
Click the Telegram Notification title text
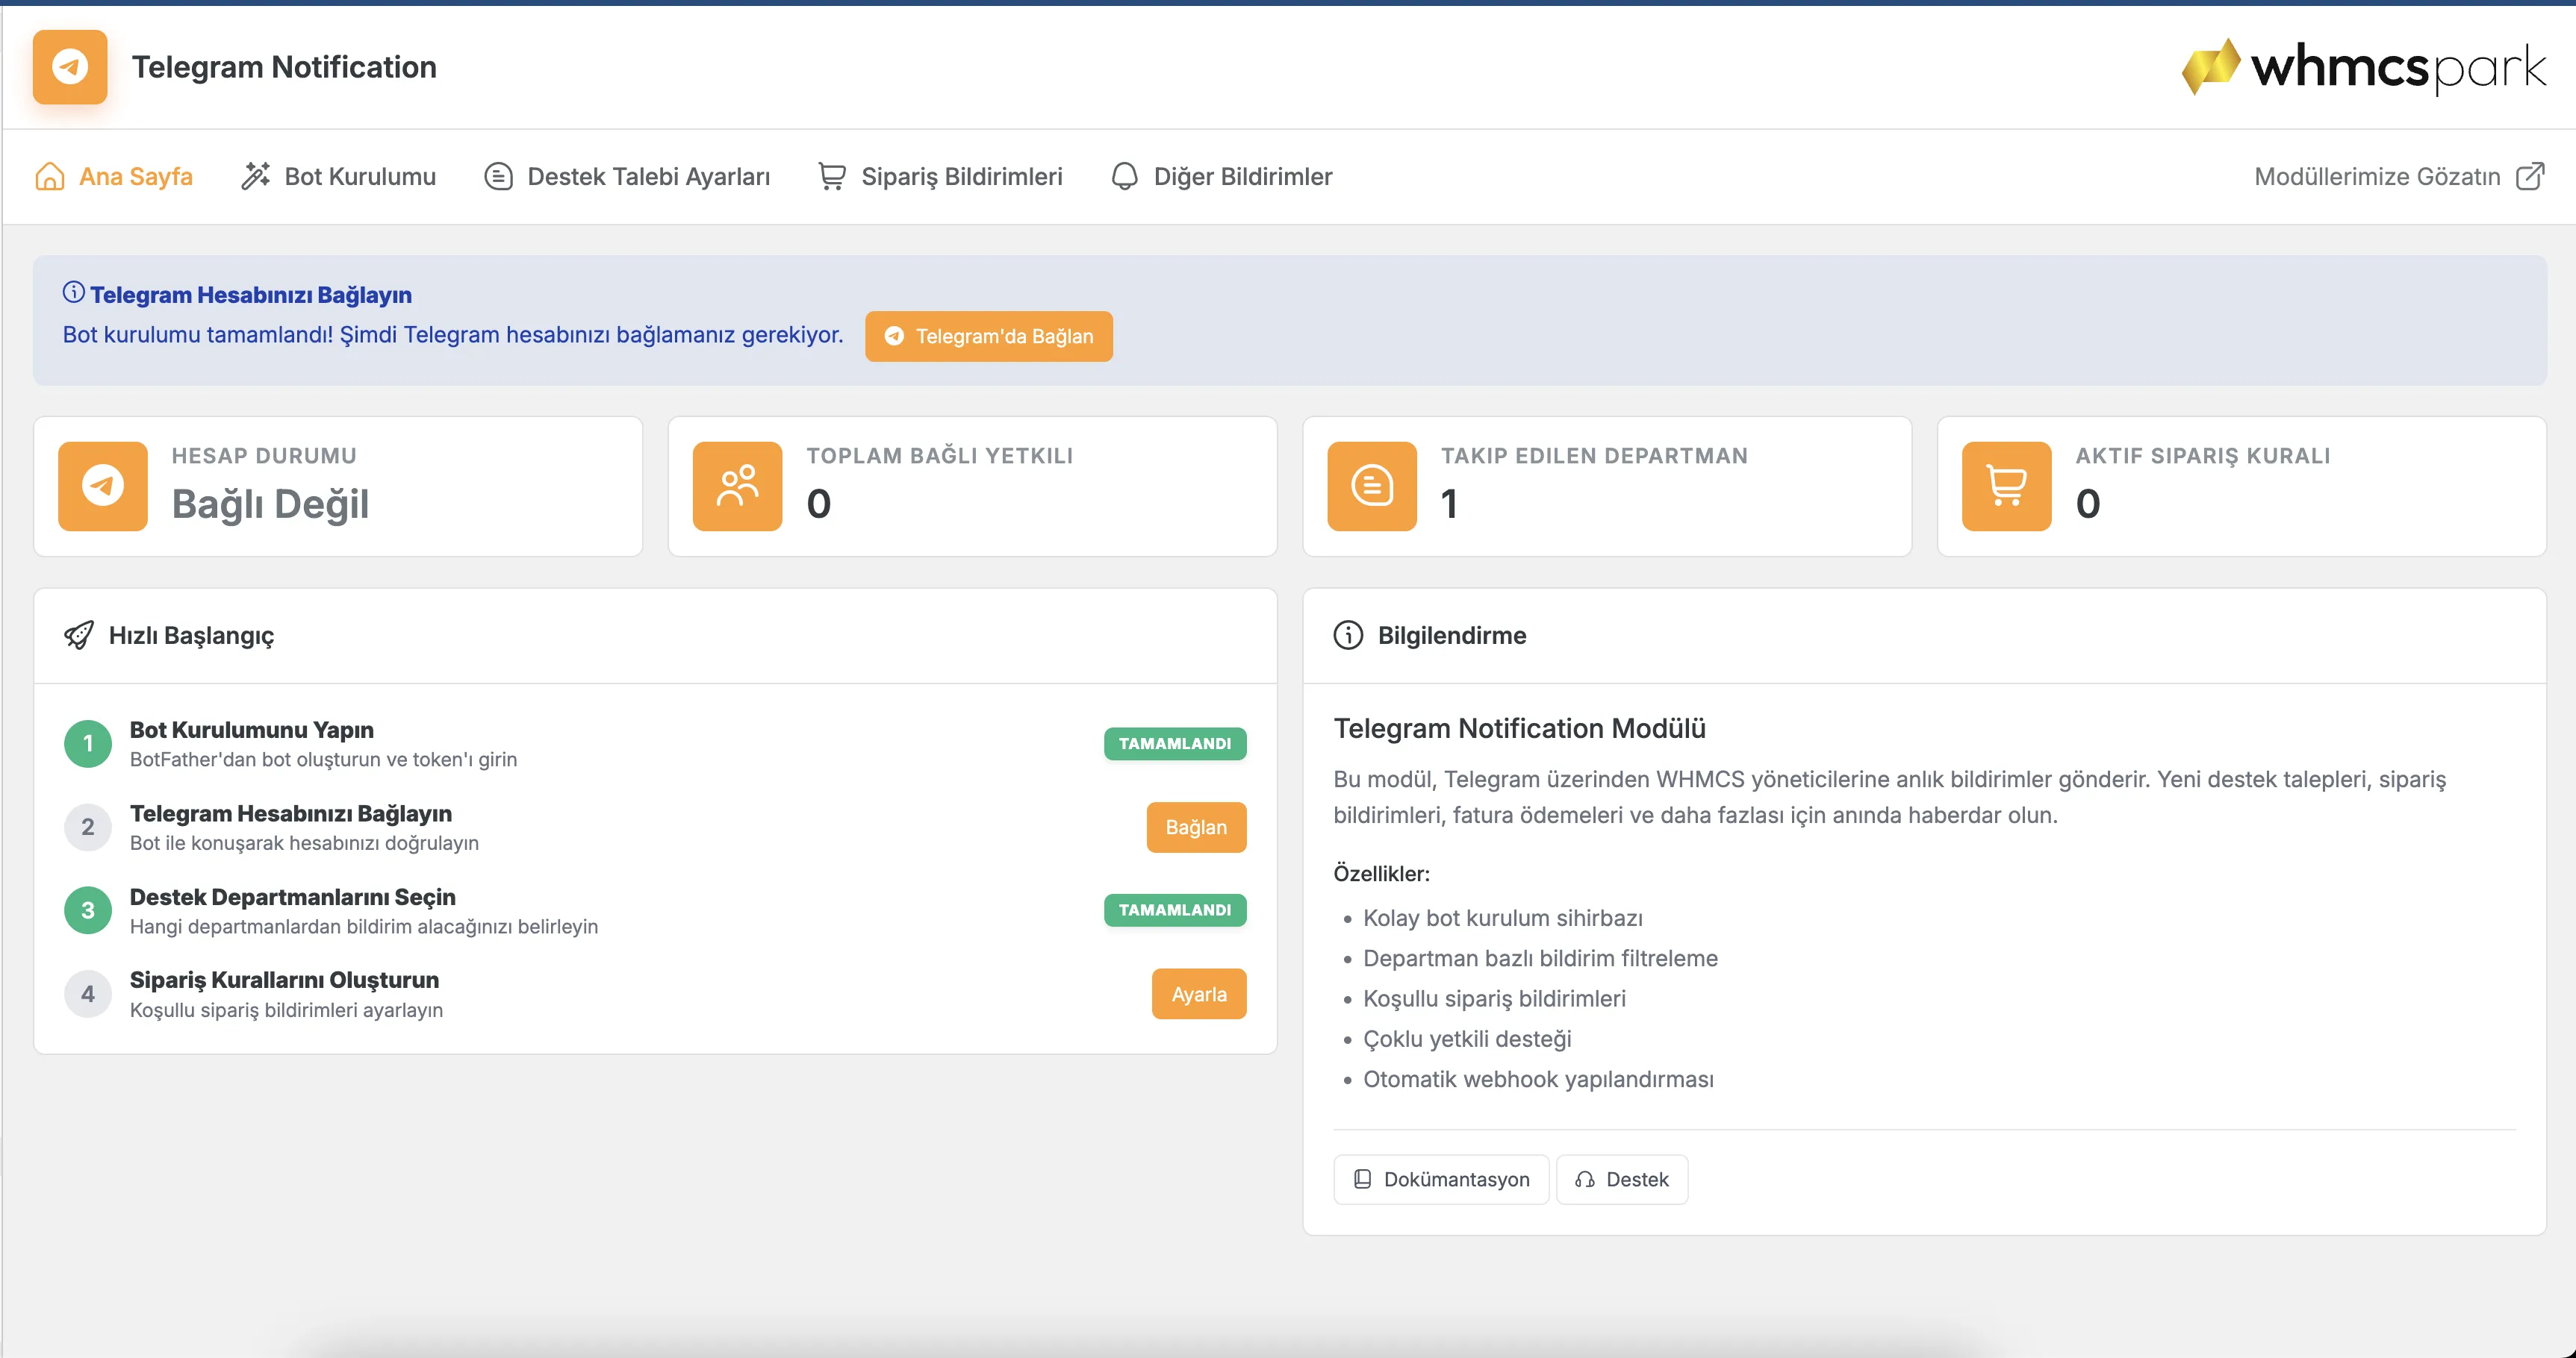coord(284,67)
